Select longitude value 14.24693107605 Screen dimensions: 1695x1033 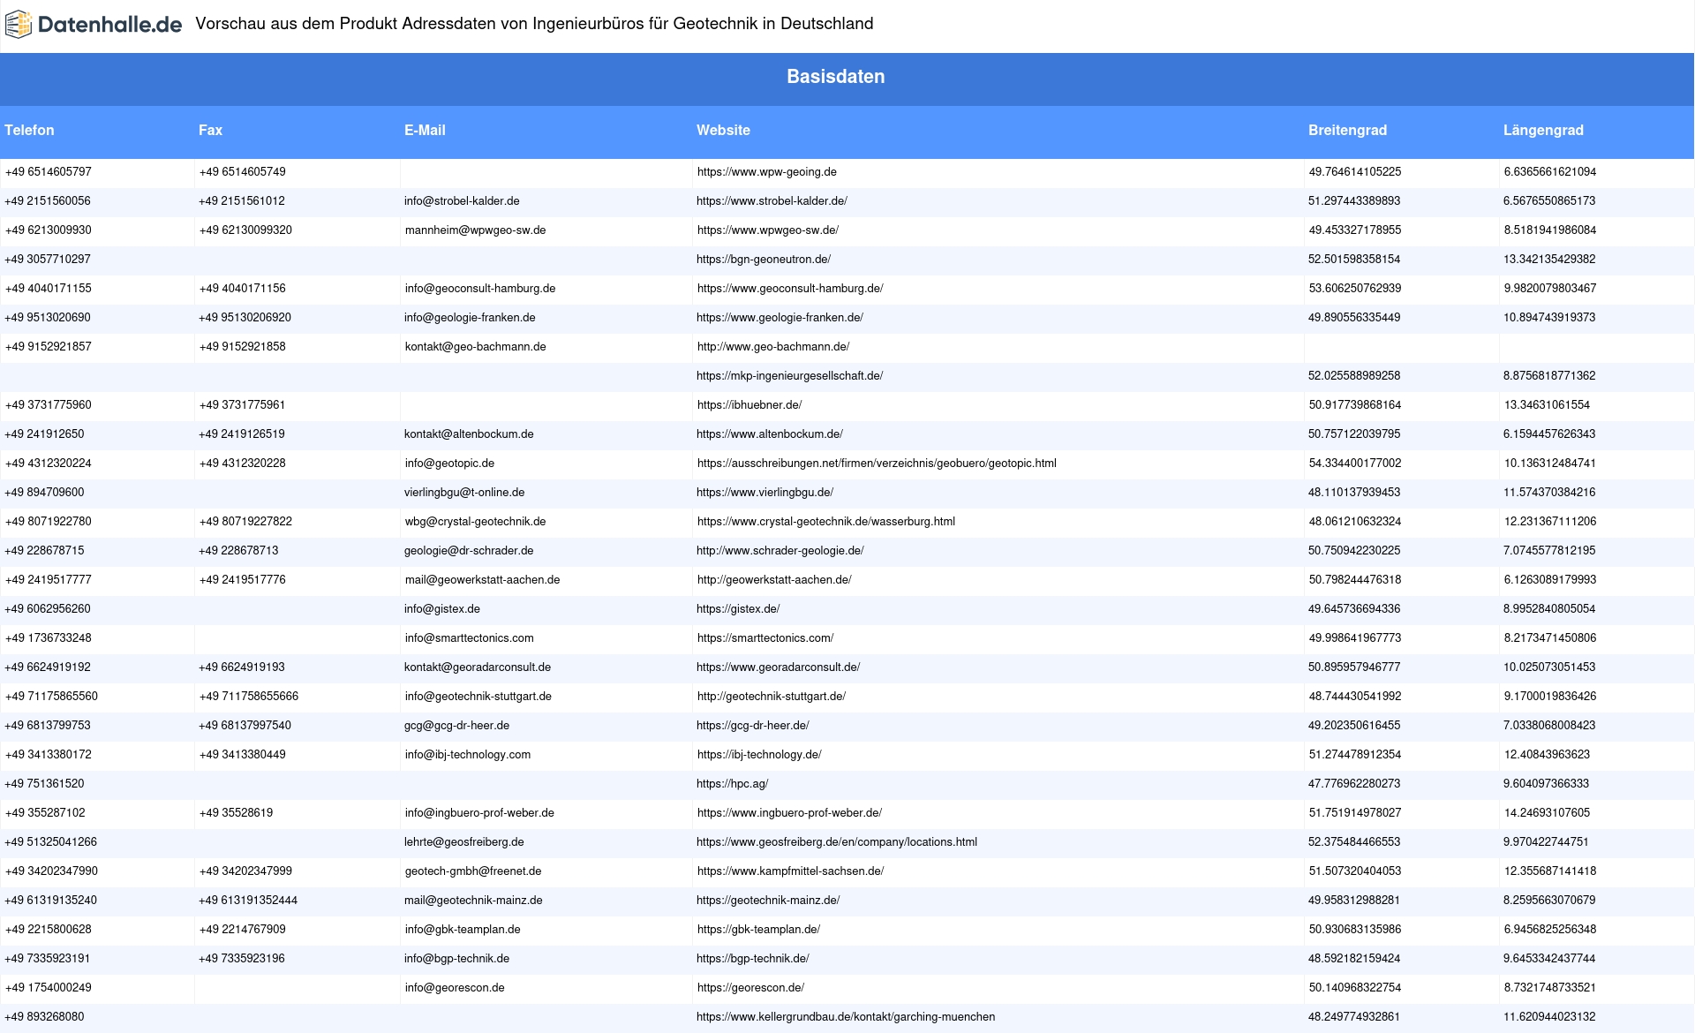click(1547, 813)
